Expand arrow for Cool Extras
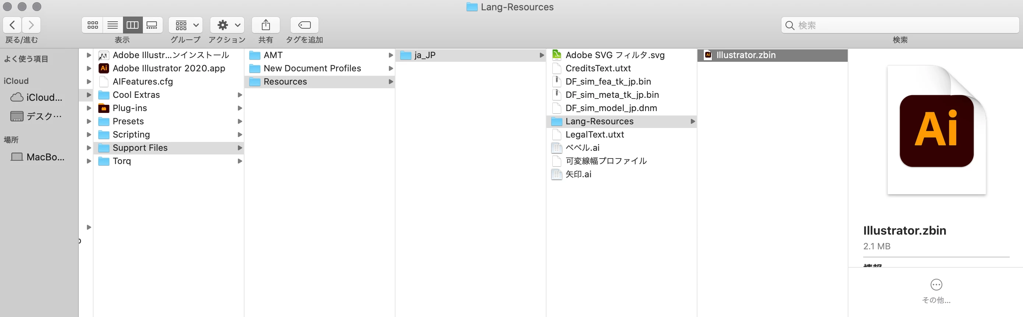 (x=240, y=95)
